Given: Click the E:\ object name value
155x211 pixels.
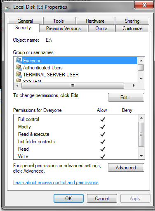Looking at the screenshot, I should coord(49,40).
